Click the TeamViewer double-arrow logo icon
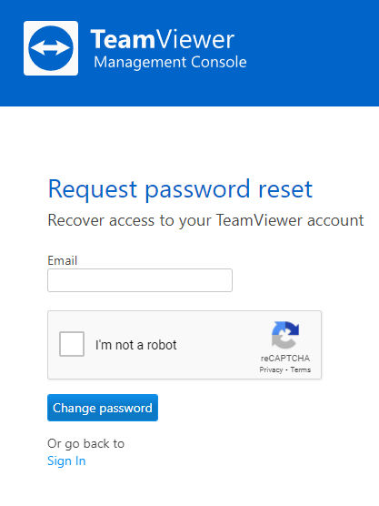Image resolution: width=379 pixels, height=506 pixels. tap(51, 48)
